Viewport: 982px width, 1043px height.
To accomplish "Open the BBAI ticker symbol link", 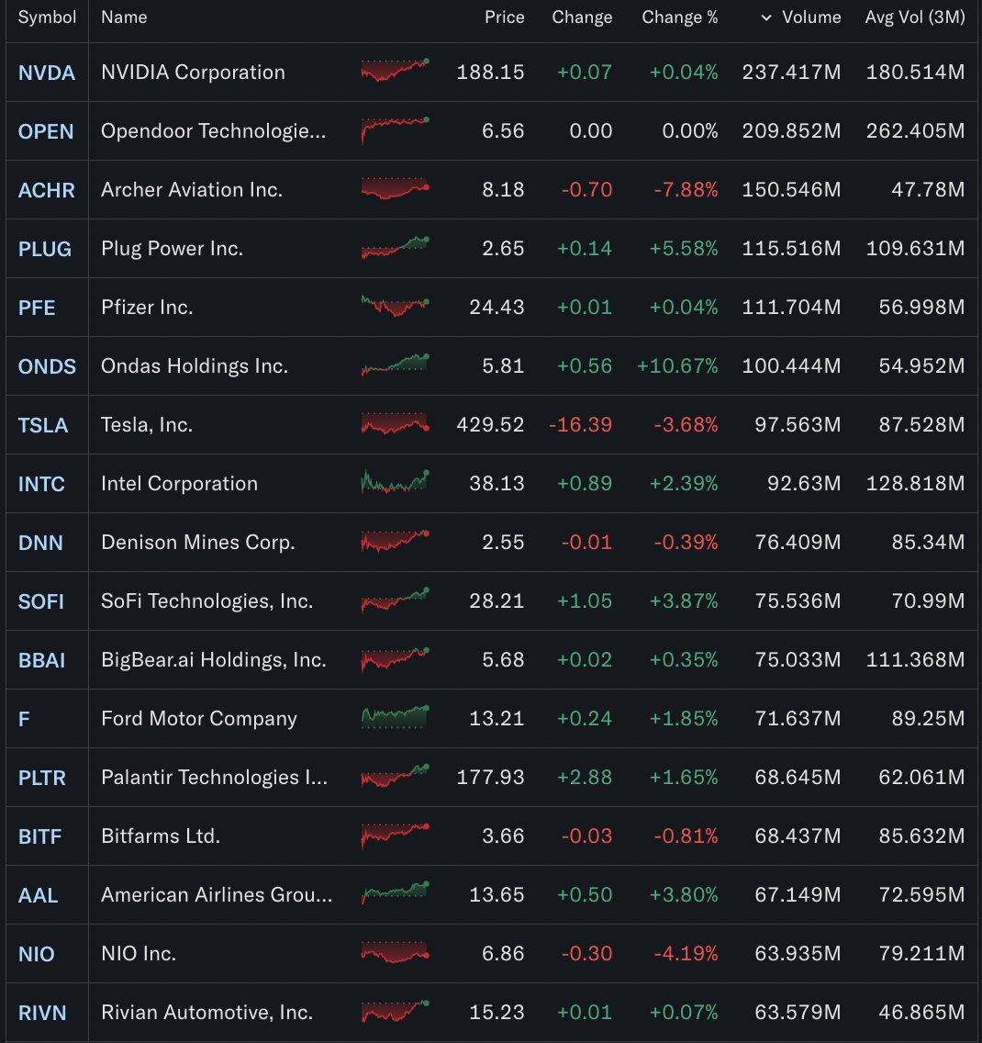I will pyautogui.click(x=42, y=660).
